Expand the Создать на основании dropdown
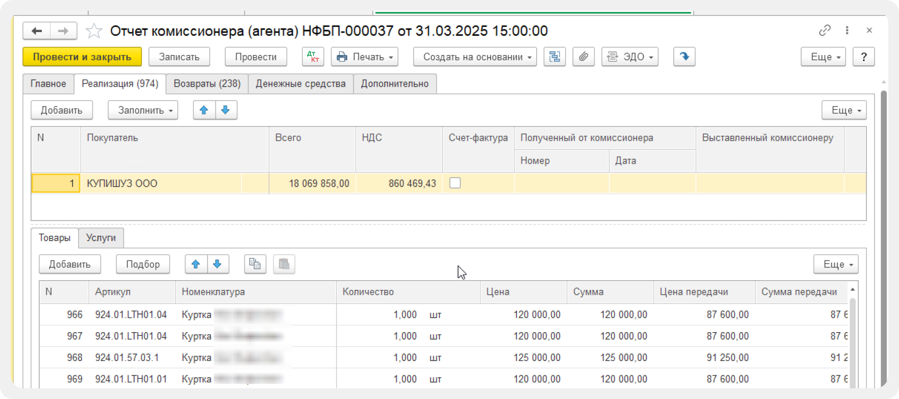 coord(475,57)
